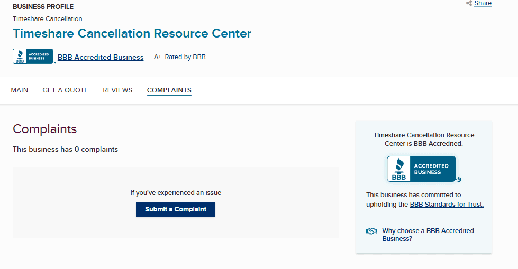Click the BBB accredited seal in header
The image size is (518, 269).
coord(33,57)
